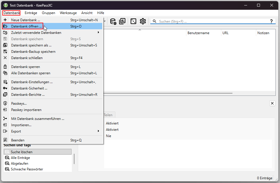This screenshot has width=280, height=183.
Task: Choose Importieren from the menu
Action: [x=52, y=125]
